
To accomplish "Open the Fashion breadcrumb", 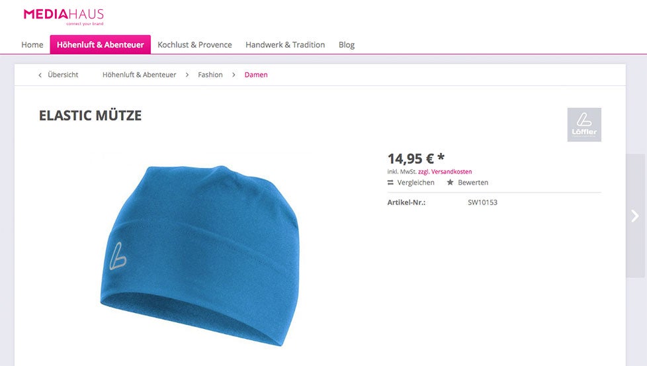I will (x=210, y=75).
